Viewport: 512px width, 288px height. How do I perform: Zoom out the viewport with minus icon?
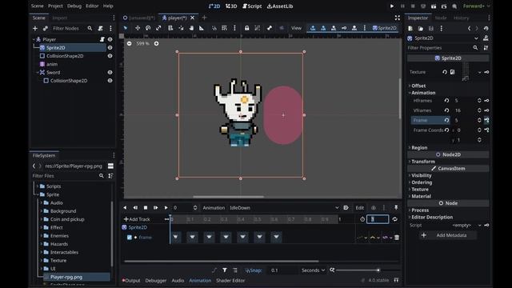(x=130, y=43)
